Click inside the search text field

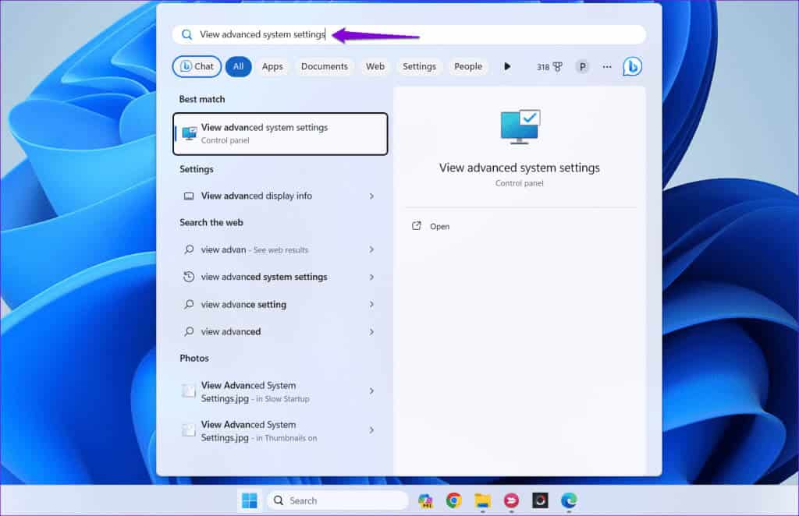point(409,34)
